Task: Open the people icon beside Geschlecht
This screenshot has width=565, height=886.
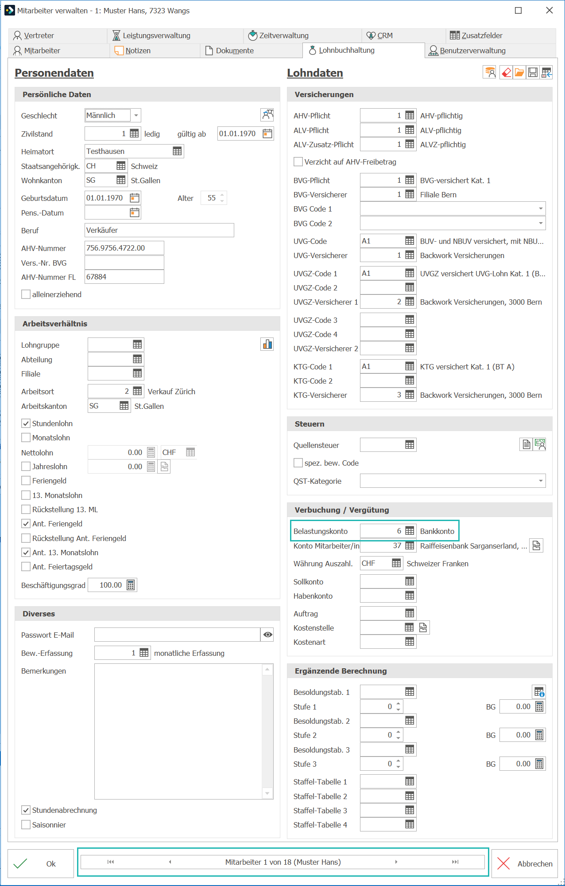Action: click(267, 115)
